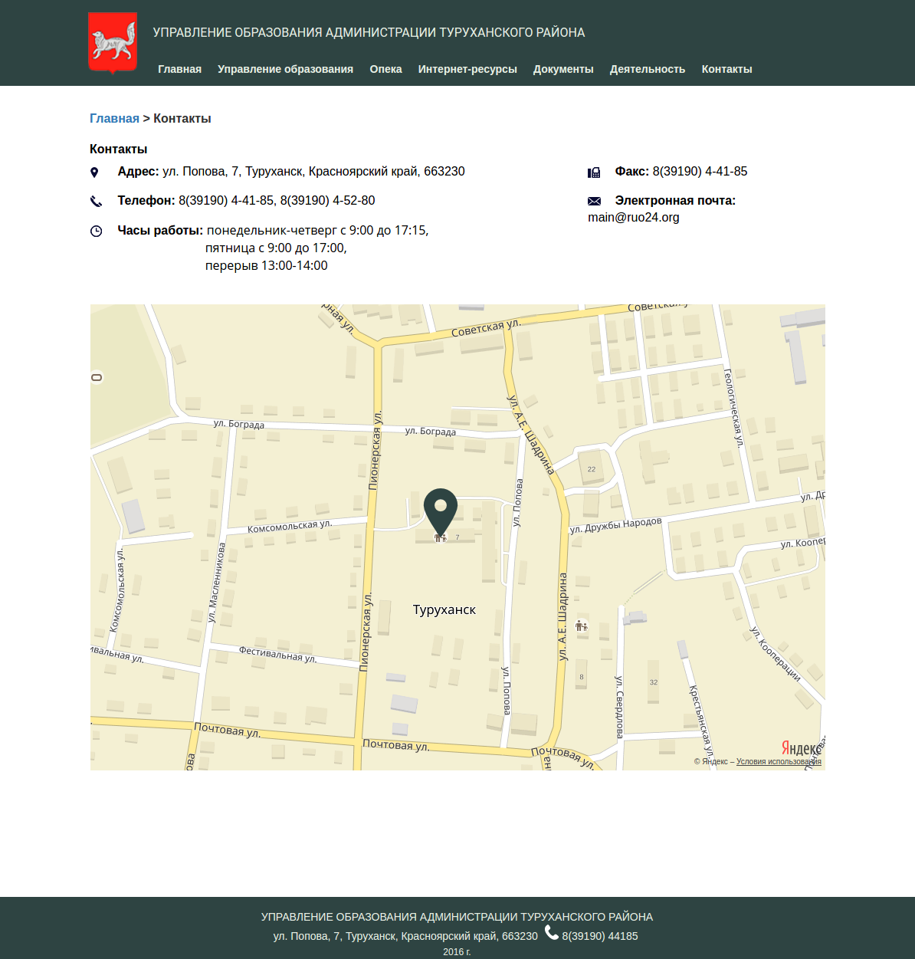The image size is (915, 959).
Task: Click the перерыв 13:00-14:00 line
Action: click(267, 266)
